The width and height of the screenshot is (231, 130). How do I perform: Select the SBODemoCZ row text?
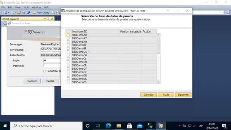(79, 72)
